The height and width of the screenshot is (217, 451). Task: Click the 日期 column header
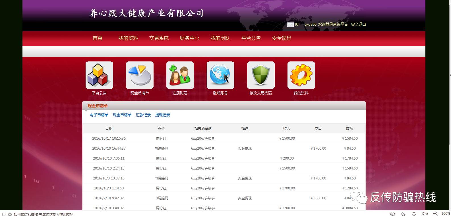[109, 129]
